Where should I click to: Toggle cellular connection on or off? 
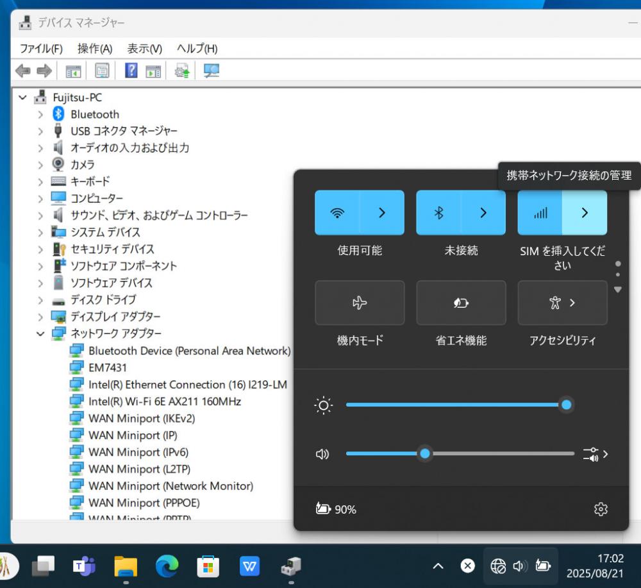(x=540, y=213)
